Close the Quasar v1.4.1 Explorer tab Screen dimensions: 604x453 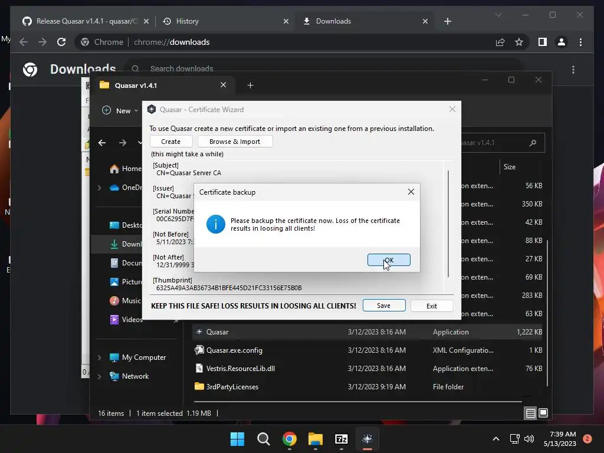click(223, 85)
